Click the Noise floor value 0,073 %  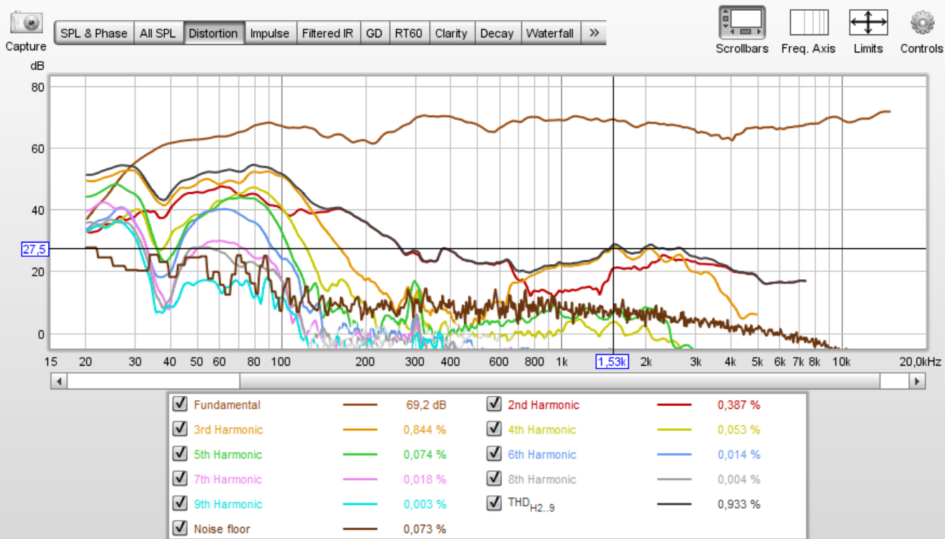[x=425, y=529]
